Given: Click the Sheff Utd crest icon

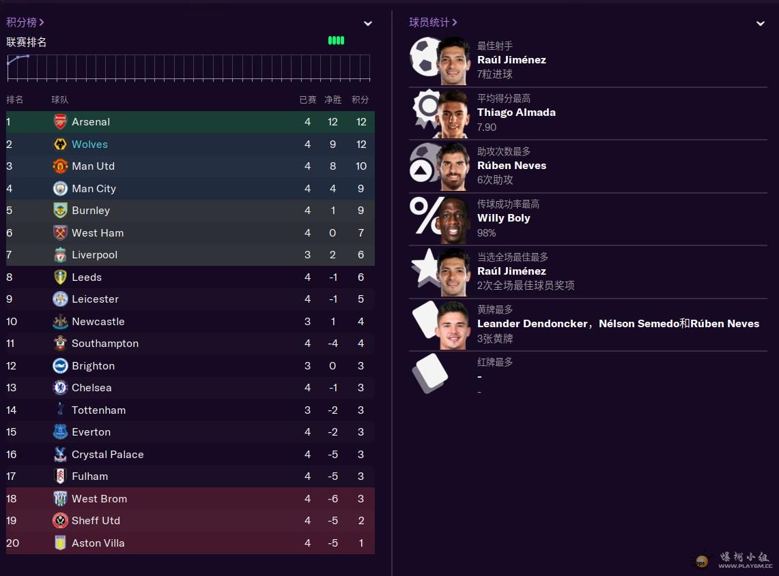Looking at the screenshot, I should tap(60, 520).
